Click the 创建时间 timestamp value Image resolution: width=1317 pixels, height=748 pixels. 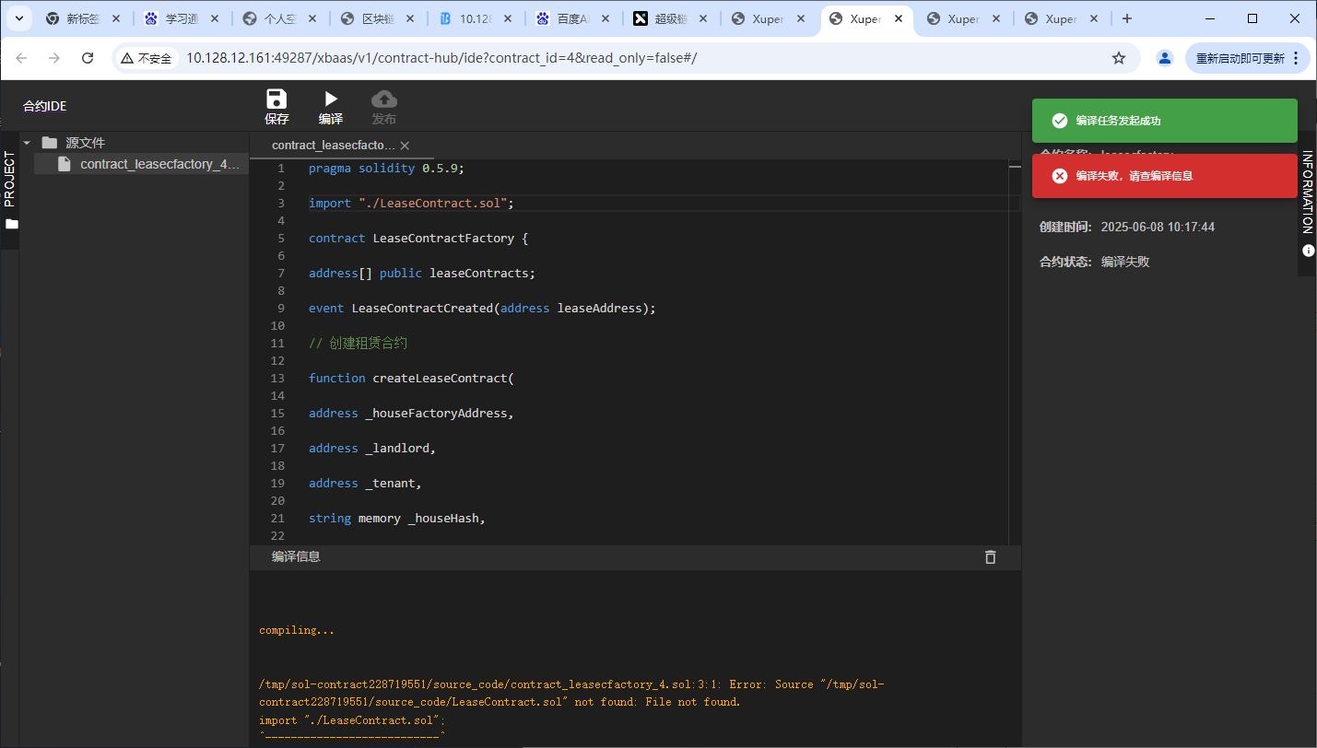1158,227
